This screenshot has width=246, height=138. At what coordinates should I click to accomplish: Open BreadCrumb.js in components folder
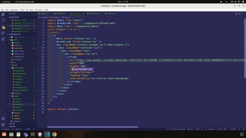click(21, 74)
